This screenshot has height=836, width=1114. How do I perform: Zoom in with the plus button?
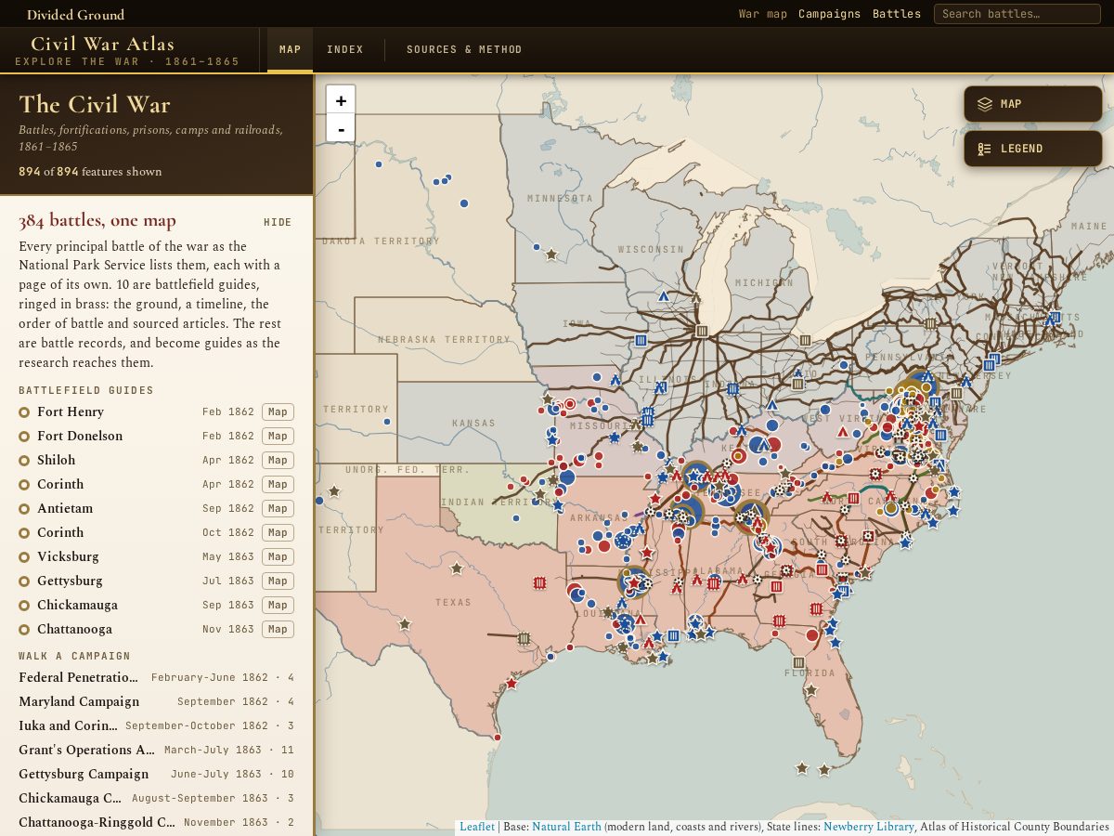341,100
